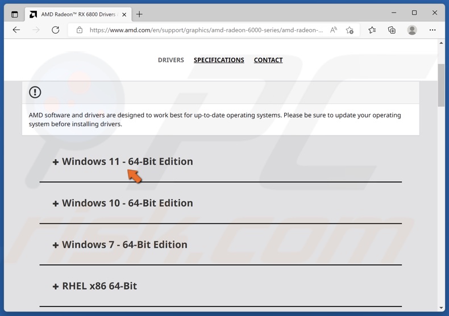The image size is (449, 316).
Task: Open the SPECIFICATIONS link
Action: [219, 60]
